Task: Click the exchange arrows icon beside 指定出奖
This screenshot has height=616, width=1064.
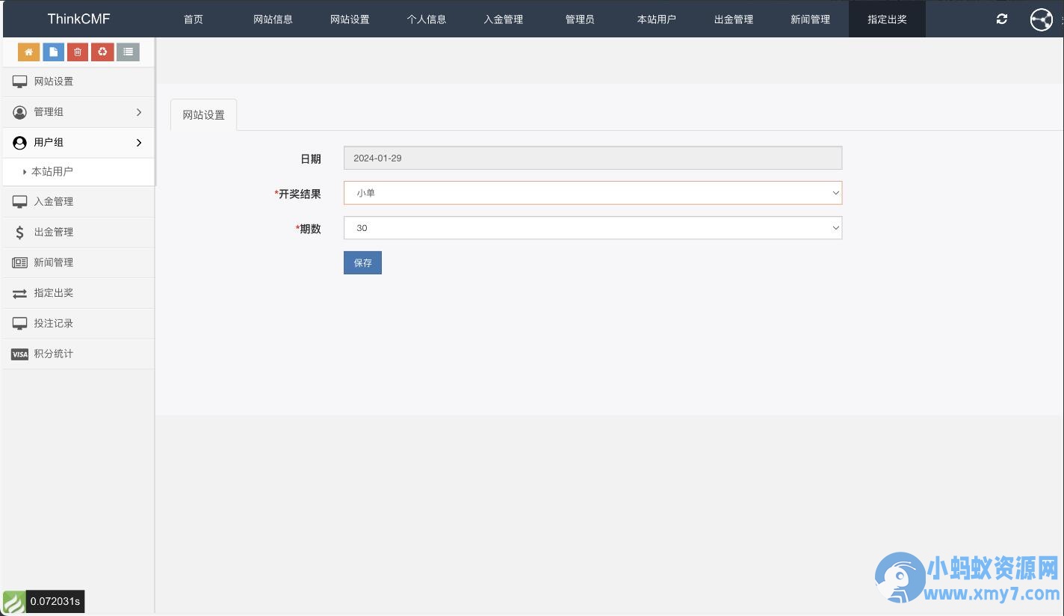Action: pyautogui.click(x=19, y=294)
